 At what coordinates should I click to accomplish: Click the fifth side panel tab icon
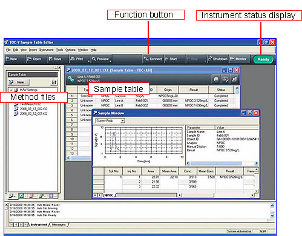pyautogui.click(x=51, y=195)
